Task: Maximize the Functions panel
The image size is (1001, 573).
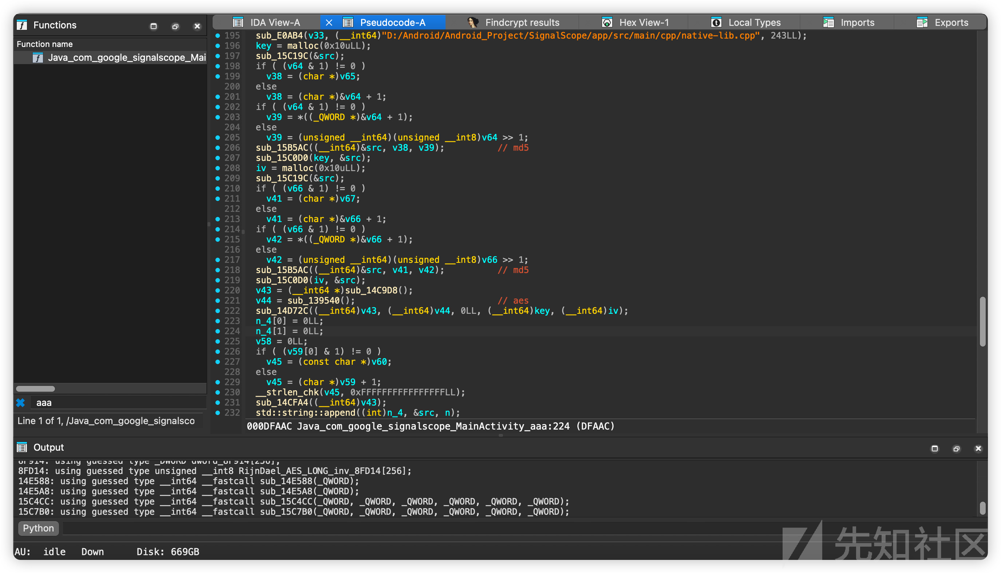Action: (x=154, y=26)
